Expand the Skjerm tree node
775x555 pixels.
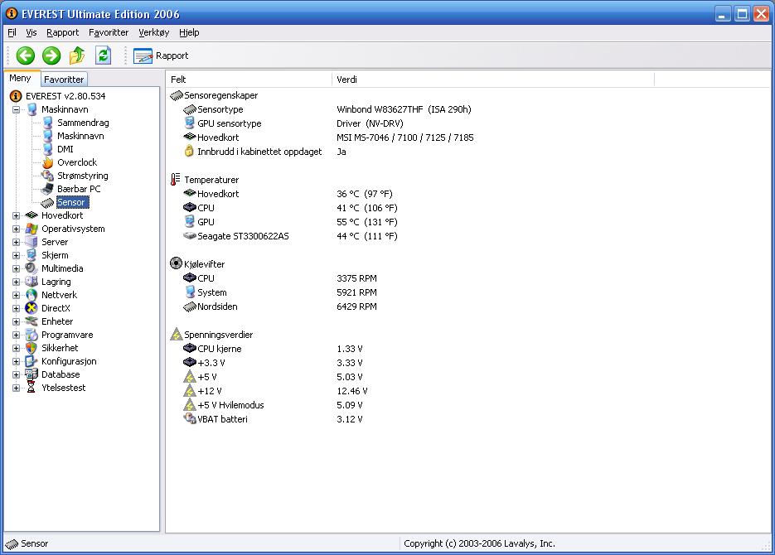point(17,256)
